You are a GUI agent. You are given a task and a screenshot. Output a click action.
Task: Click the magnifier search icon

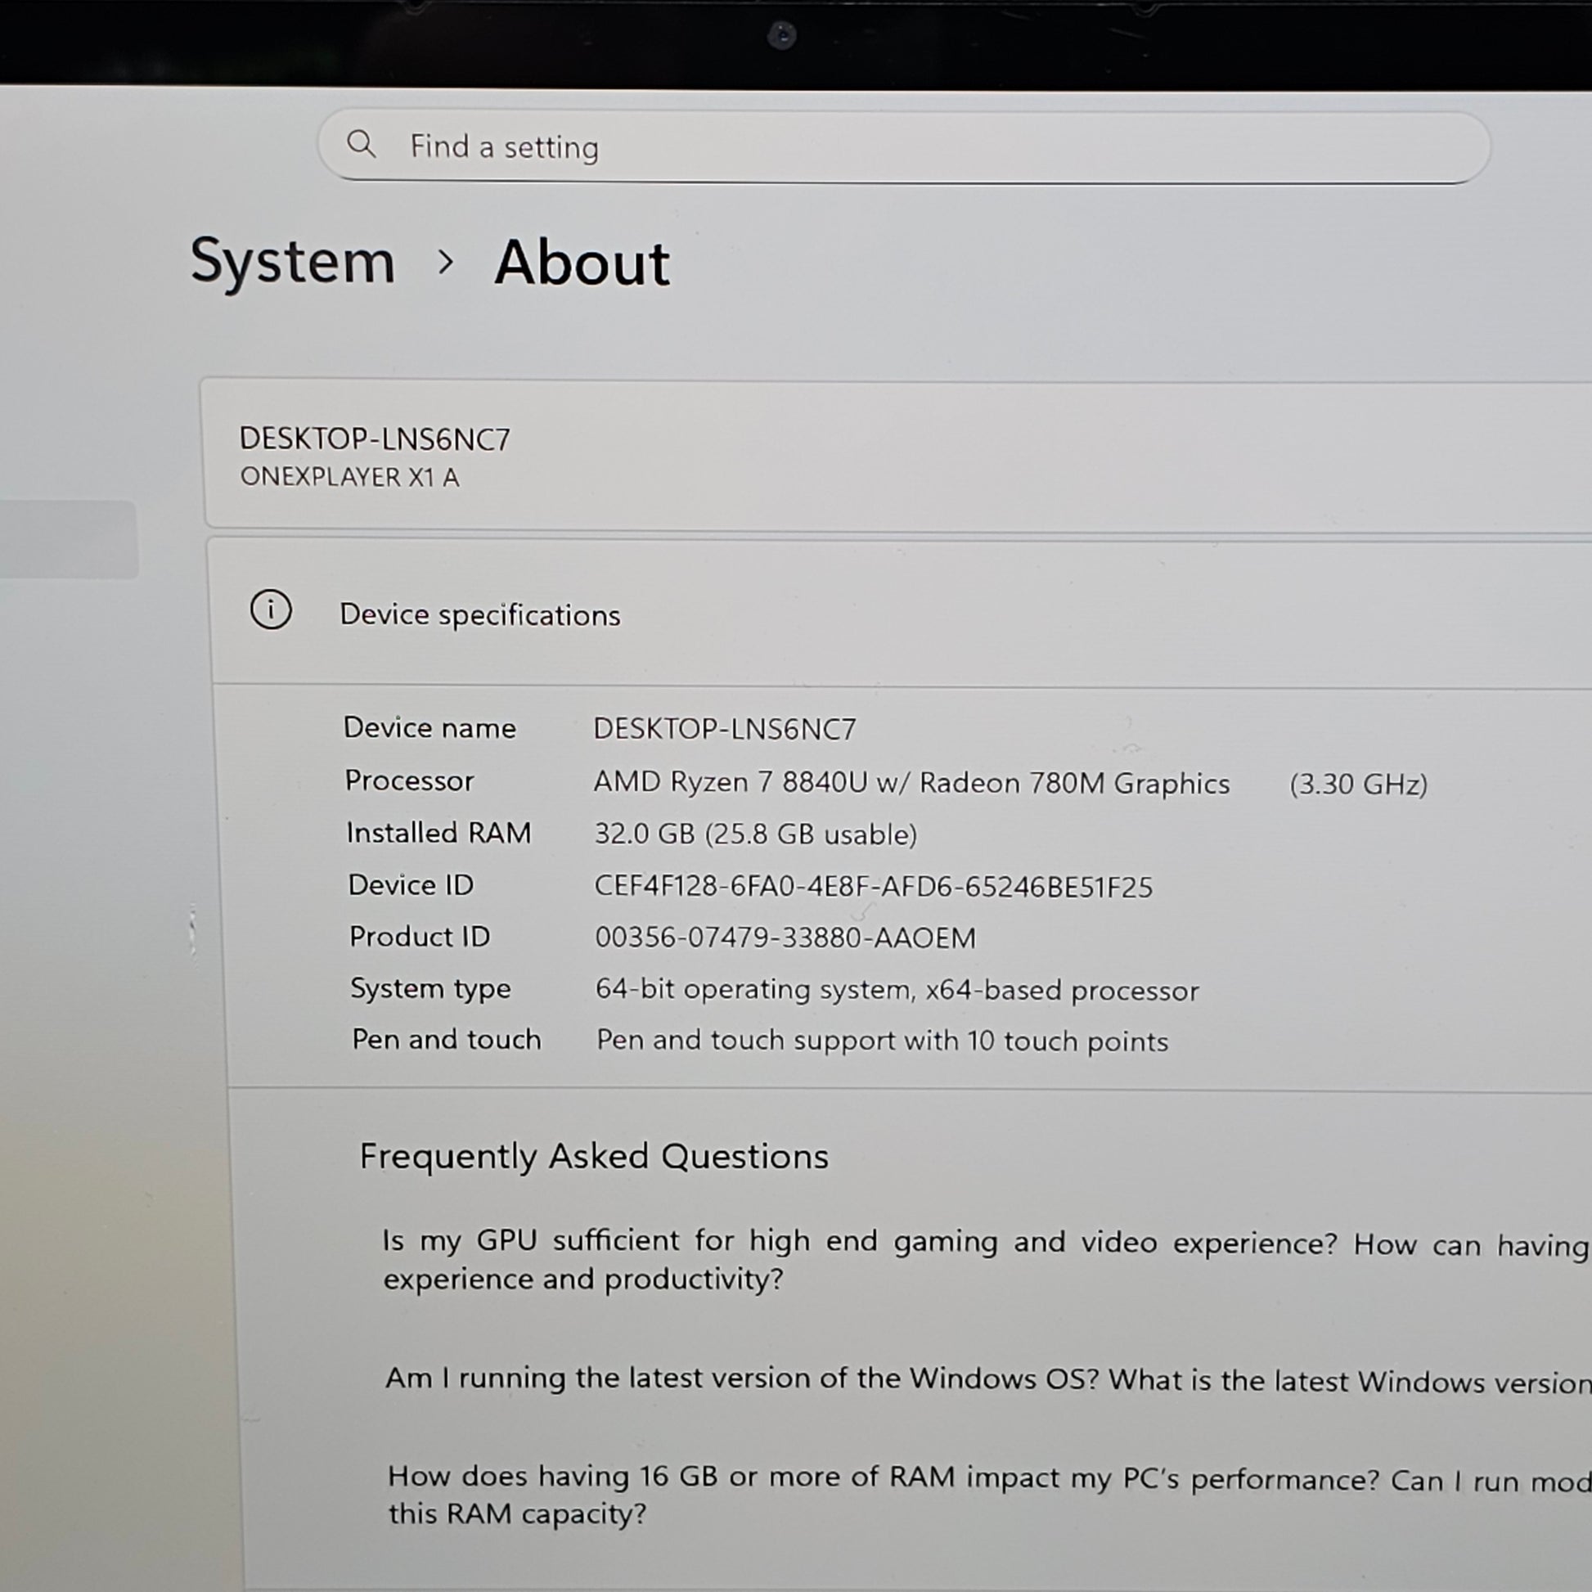(361, 144)
